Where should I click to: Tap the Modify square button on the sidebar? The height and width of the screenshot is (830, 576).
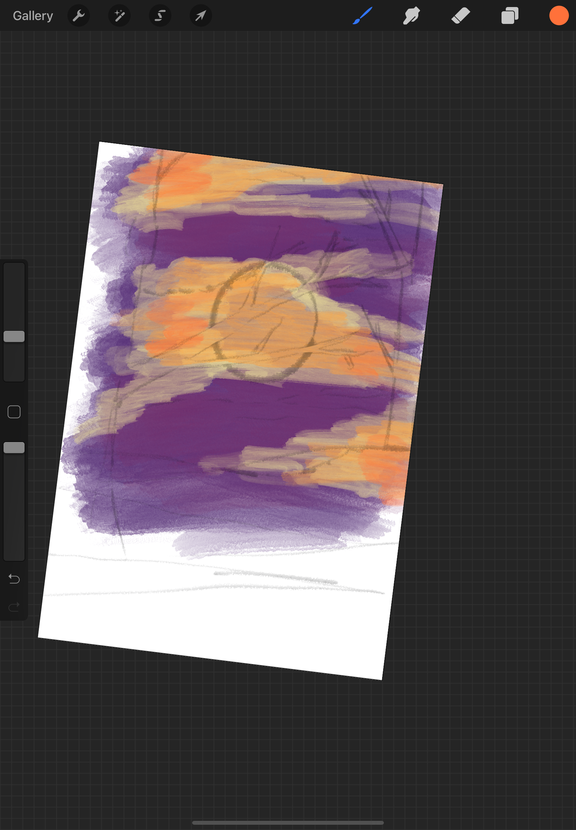pyautogui.click(x=14, y=412)
